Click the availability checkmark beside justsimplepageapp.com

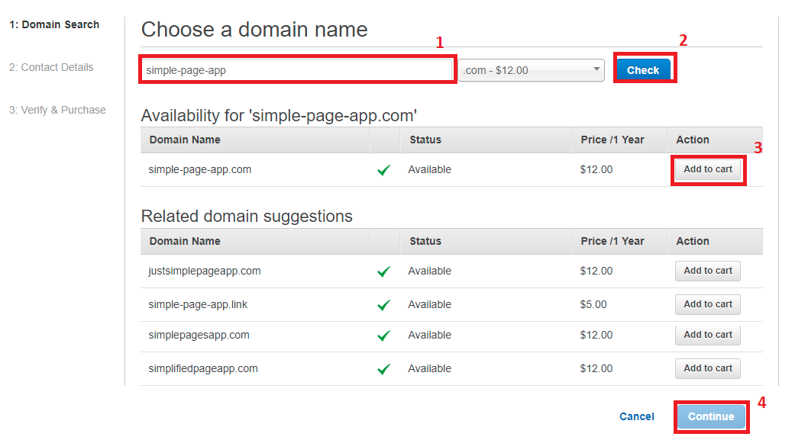[x=383, y=271]
